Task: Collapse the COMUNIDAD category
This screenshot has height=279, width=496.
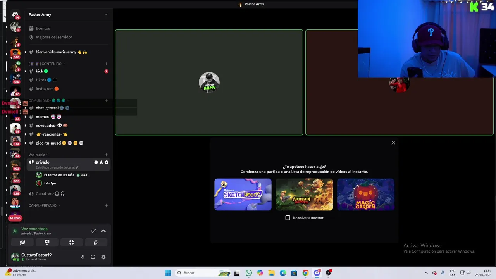Action: [x=49, y=100]
